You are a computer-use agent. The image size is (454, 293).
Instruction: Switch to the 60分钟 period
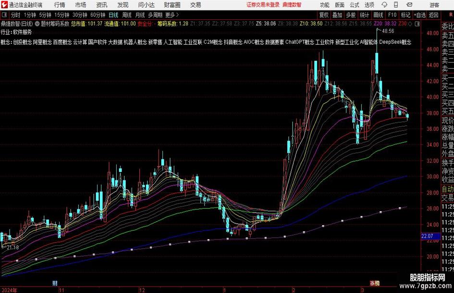[x=98, y=15]
